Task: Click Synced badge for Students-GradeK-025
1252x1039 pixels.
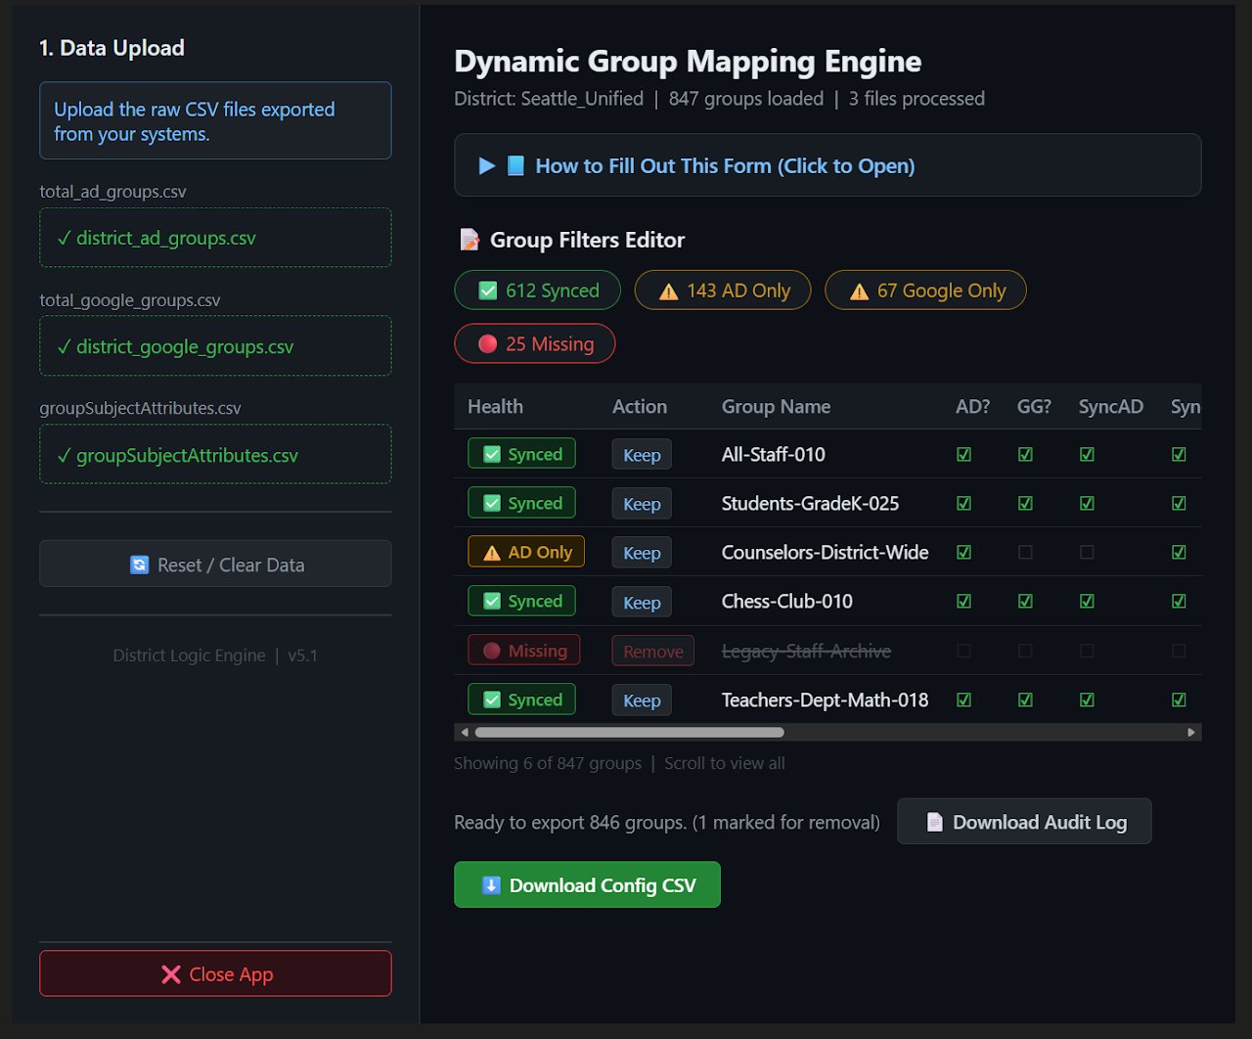Action: (x=521, y=503)
